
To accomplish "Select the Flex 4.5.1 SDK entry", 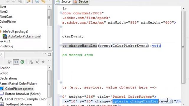I will click(x=5, y=41).
